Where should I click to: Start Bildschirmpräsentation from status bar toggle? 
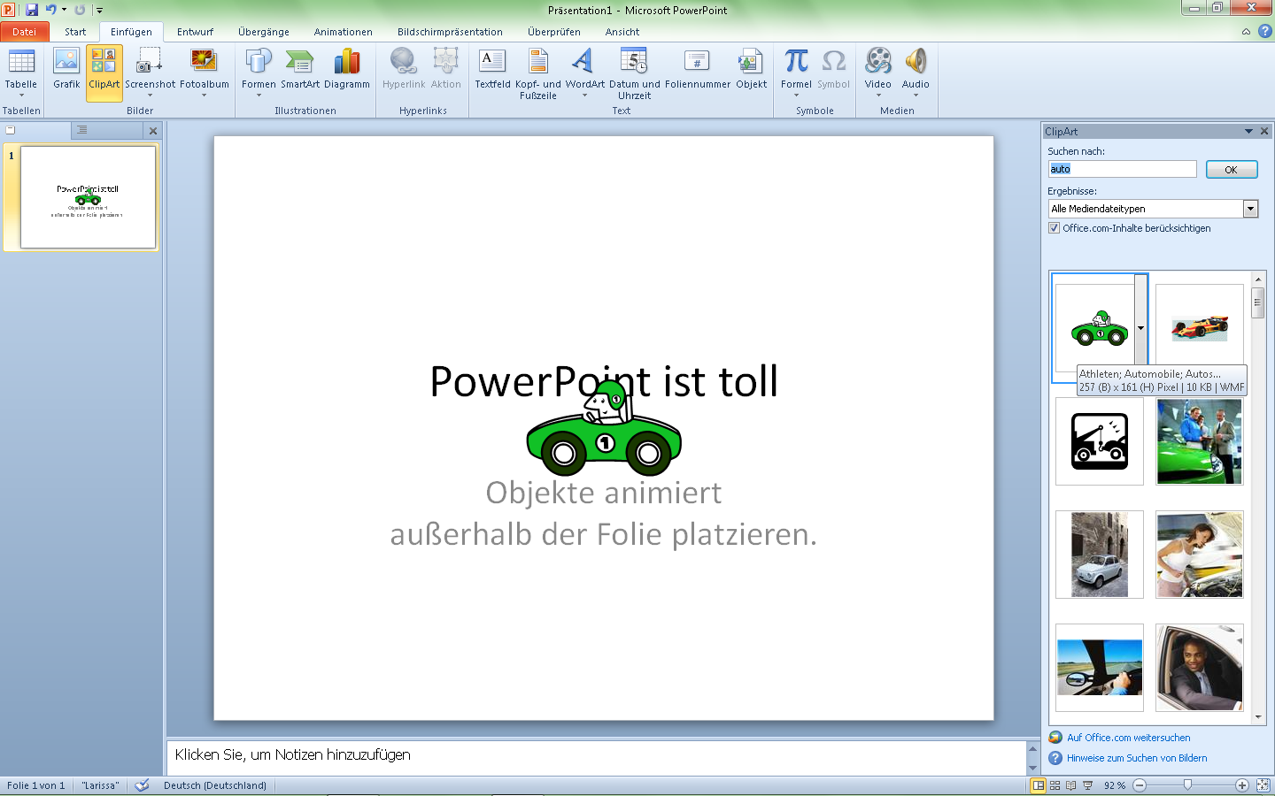pos(1087,785)
